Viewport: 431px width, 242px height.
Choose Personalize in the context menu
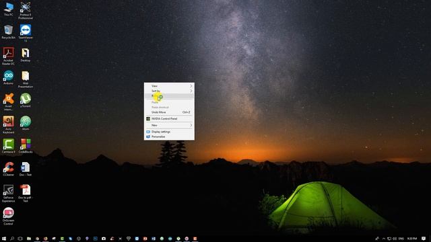[169, 136]
